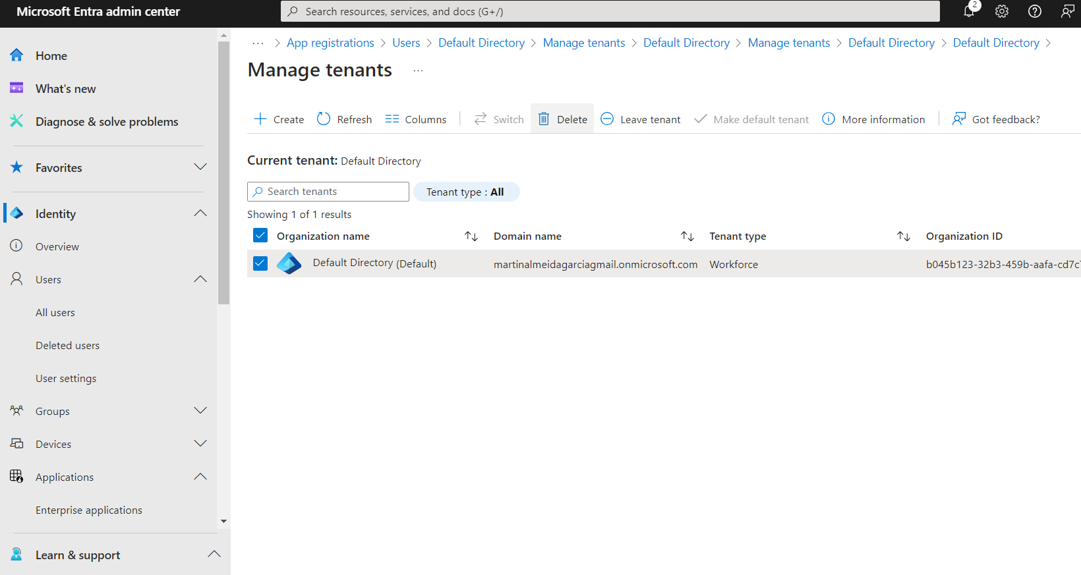Click the Default Directory tenant logo icon
The width and height of the screenshot is (1081, 575).
tap(289, 263)
